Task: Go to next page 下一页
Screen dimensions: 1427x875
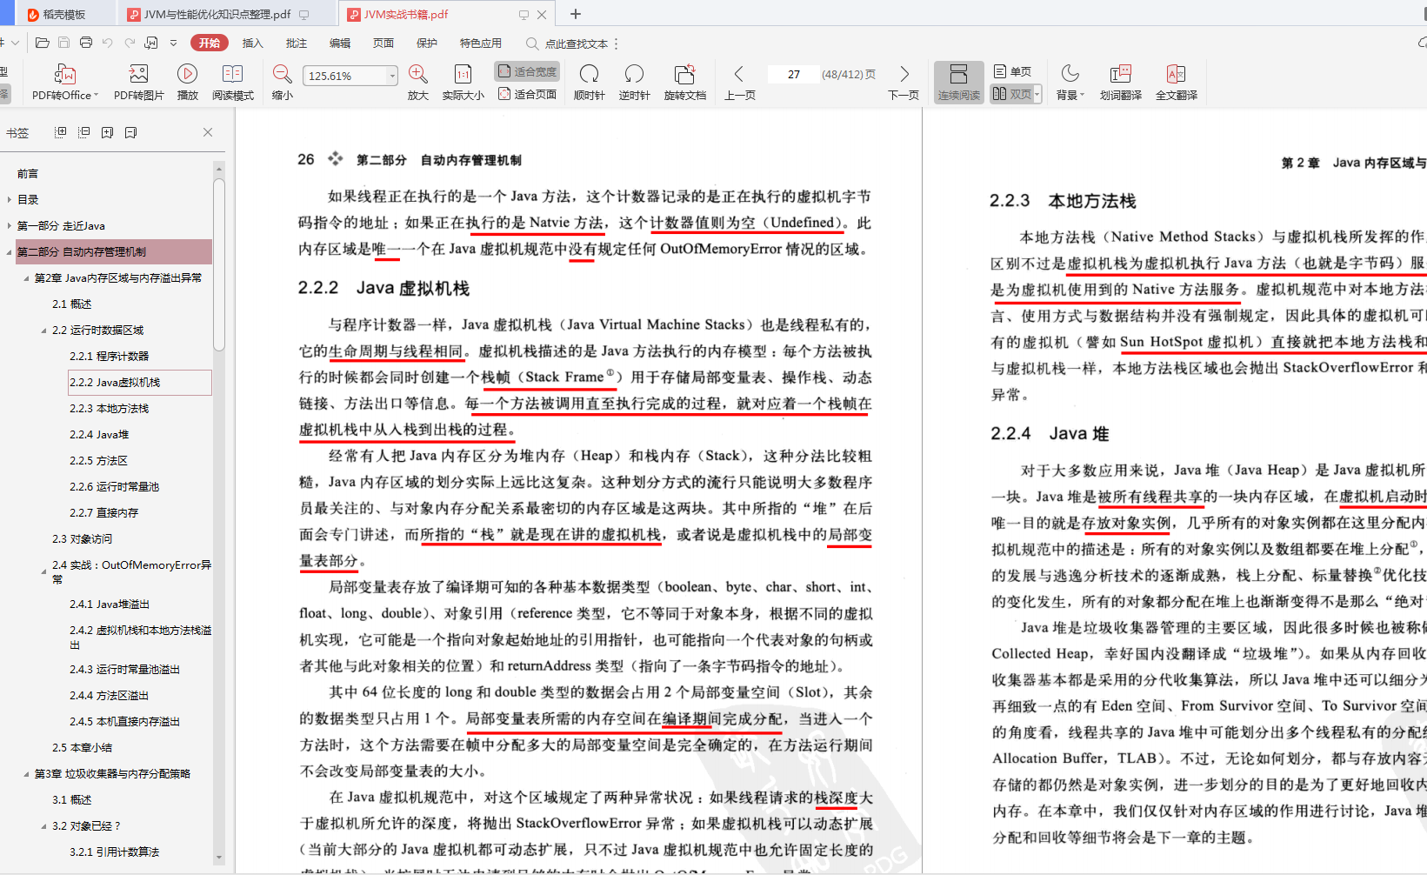Action: [904, 83]
